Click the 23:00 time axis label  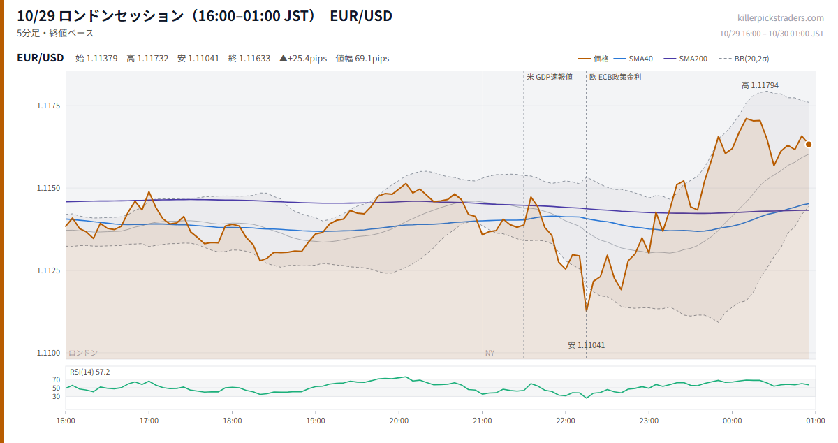click(x=649, y=421)
